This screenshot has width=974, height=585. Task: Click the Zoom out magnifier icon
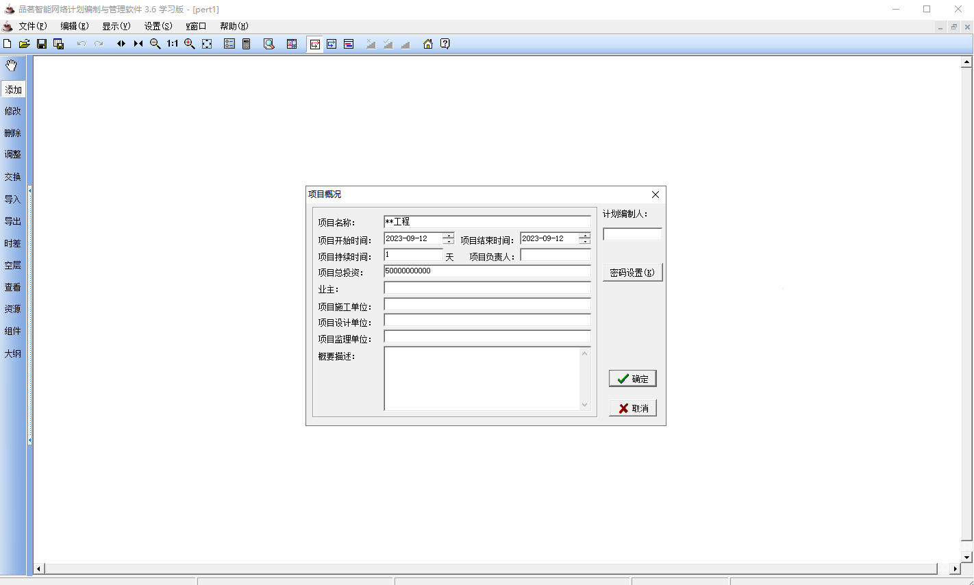click(155, 44)
